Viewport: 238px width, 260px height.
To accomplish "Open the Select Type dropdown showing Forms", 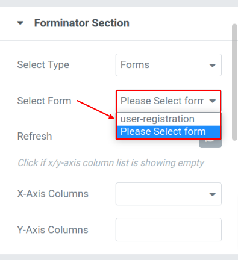I will (x=169, y=65).
